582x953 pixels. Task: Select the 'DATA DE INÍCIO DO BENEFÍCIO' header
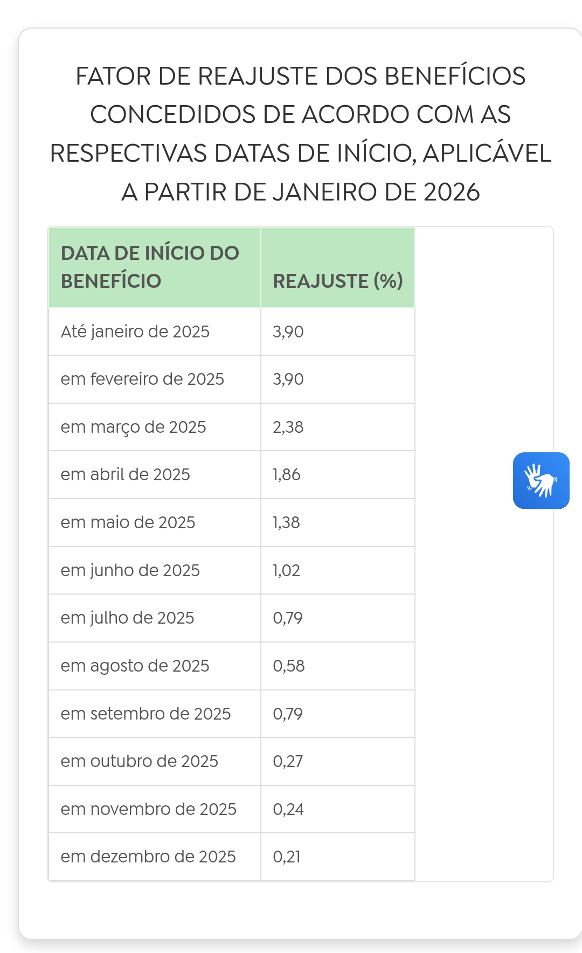point(150,267)
